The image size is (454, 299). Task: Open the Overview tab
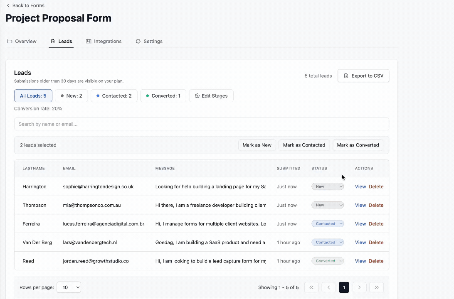(22, 42)
